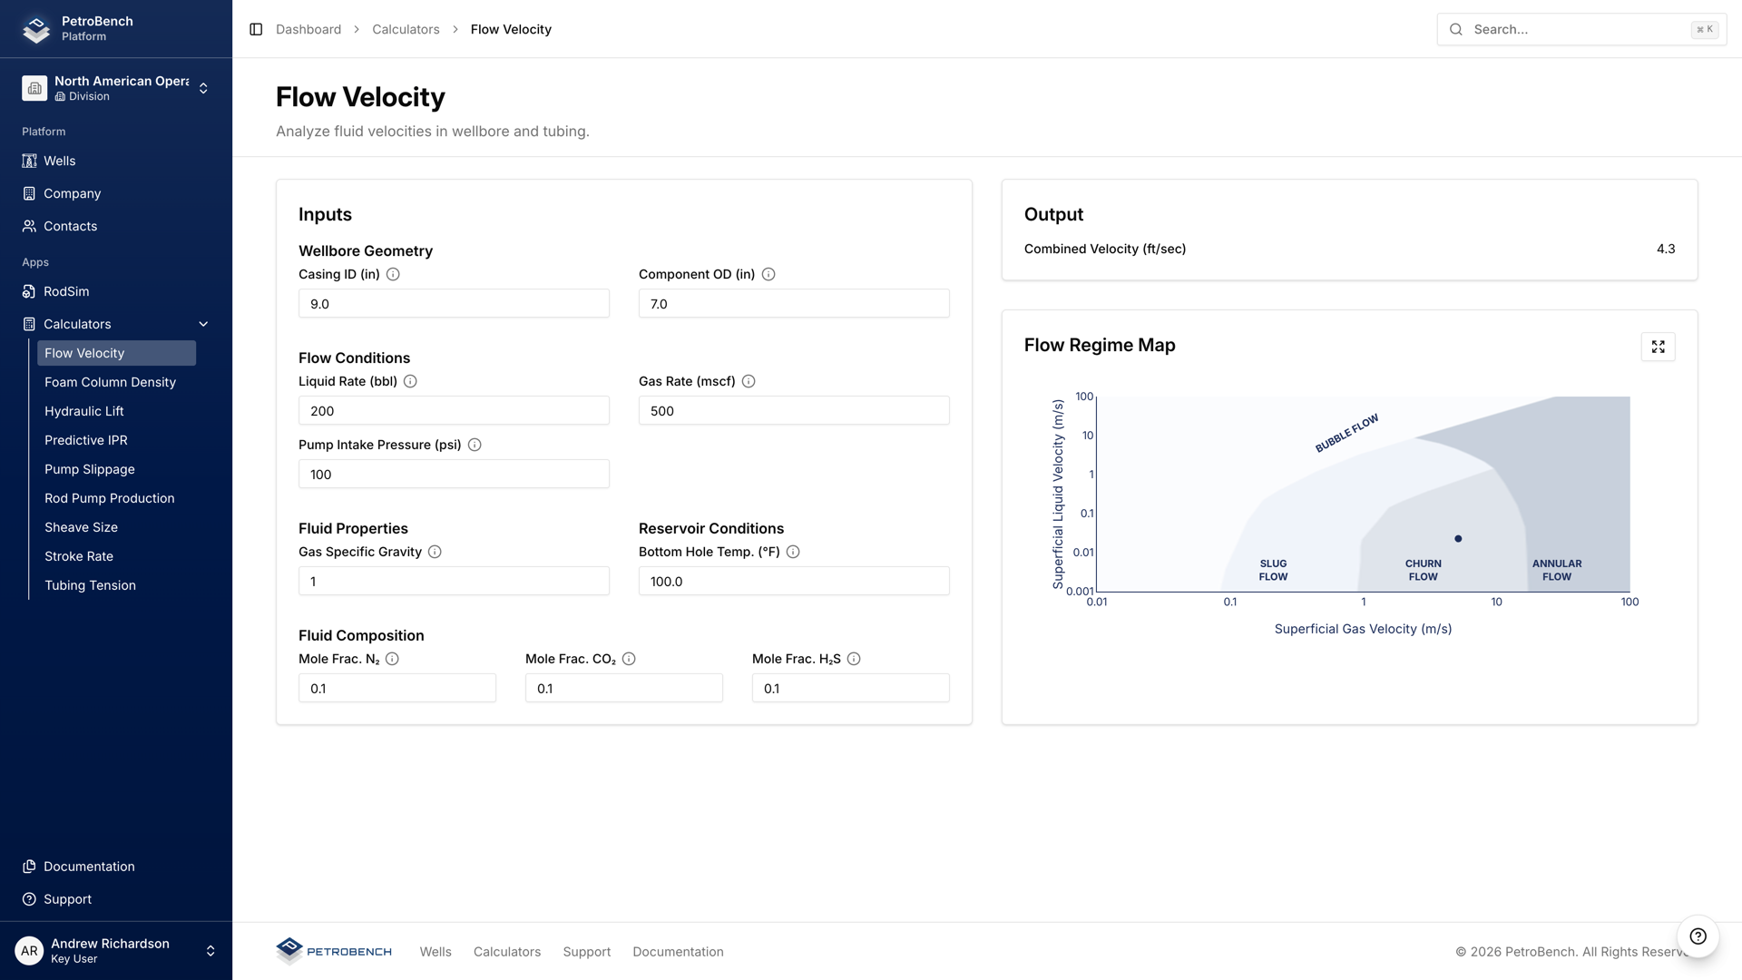Click the Pump Intake Pressure input field

pyautogui.click(x=454, y=474)
